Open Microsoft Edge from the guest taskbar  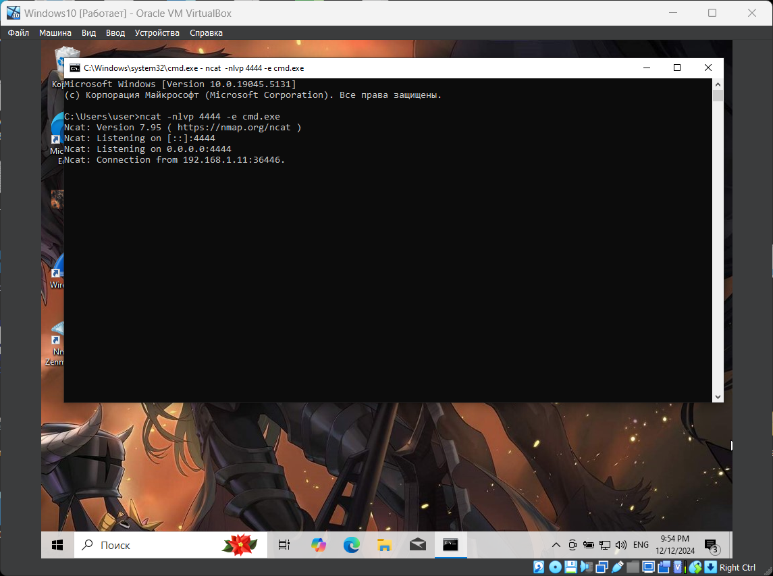(351, 545)
